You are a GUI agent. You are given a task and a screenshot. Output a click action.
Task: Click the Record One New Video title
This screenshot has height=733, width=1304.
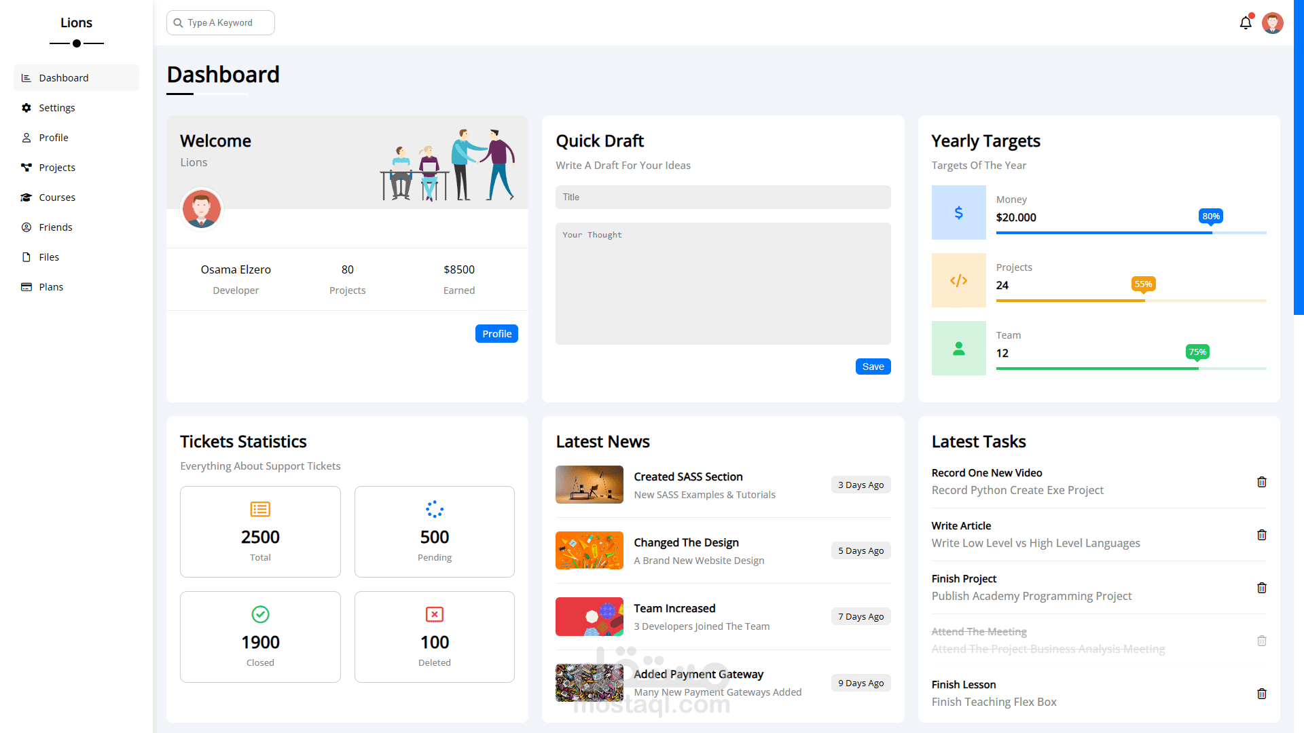coord(986,473)
